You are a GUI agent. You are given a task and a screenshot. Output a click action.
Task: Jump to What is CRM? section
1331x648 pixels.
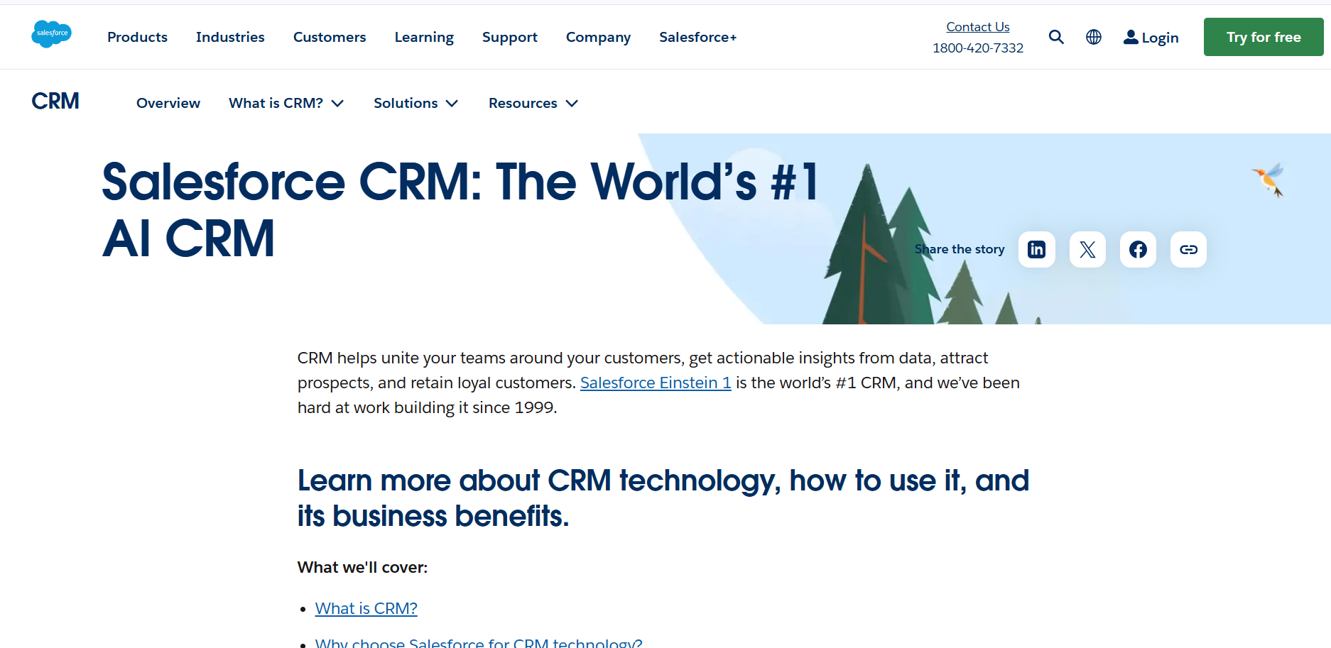[366, 608]
